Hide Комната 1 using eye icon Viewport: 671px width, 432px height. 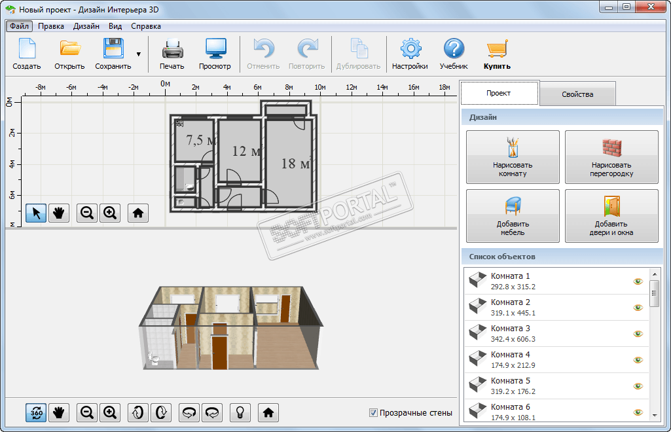[x=638, y=281]
